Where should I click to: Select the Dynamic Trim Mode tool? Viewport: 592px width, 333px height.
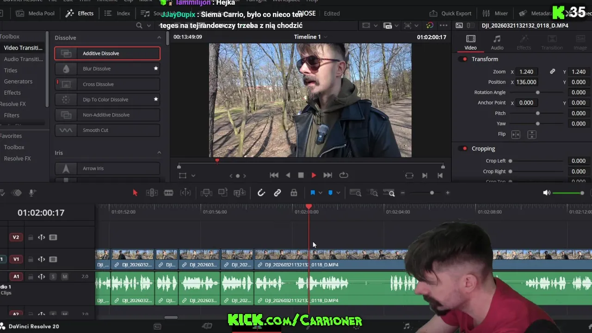pyautogui.click(x=185, y=193)
